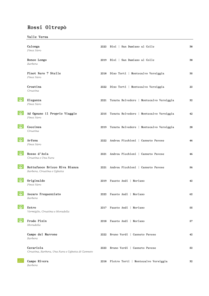Click the price 60 for Ascaro Frequenziato

coord(191,194)
